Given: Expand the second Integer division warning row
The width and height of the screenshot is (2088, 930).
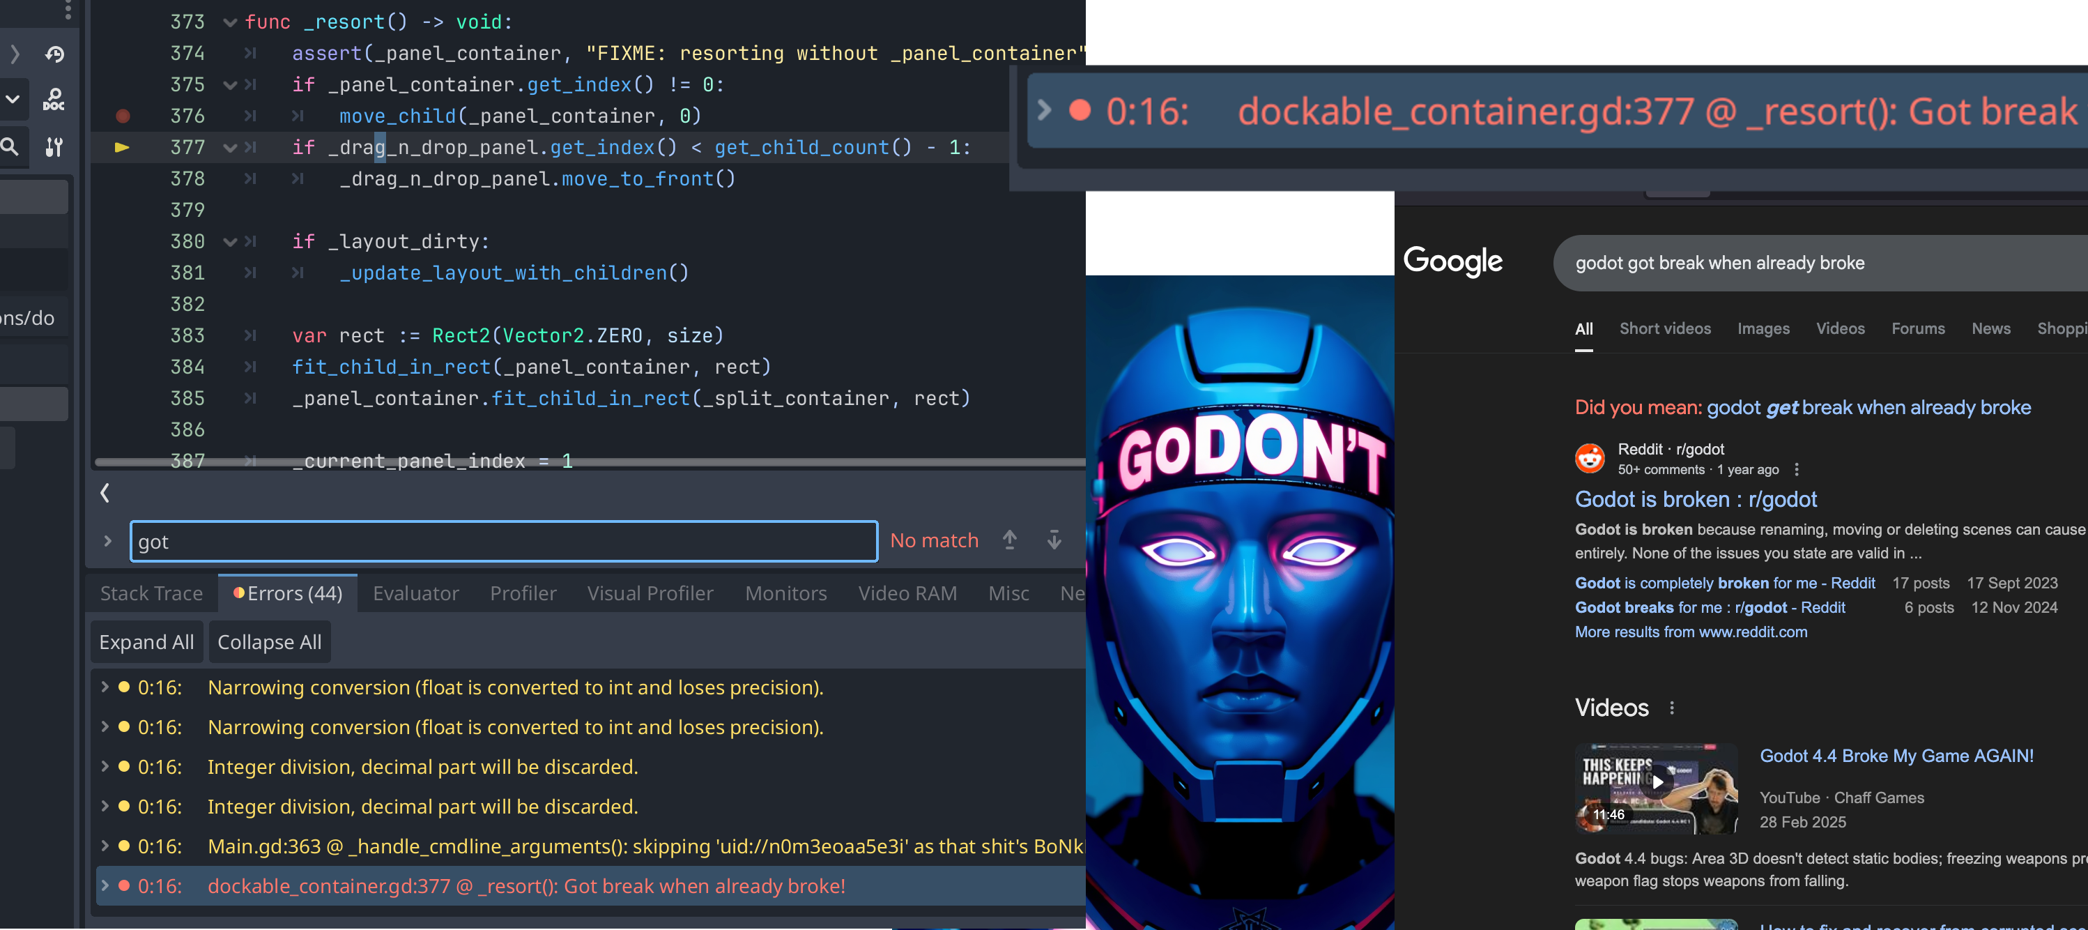Looking at the screenshot, I should click(x=105, y=806).
